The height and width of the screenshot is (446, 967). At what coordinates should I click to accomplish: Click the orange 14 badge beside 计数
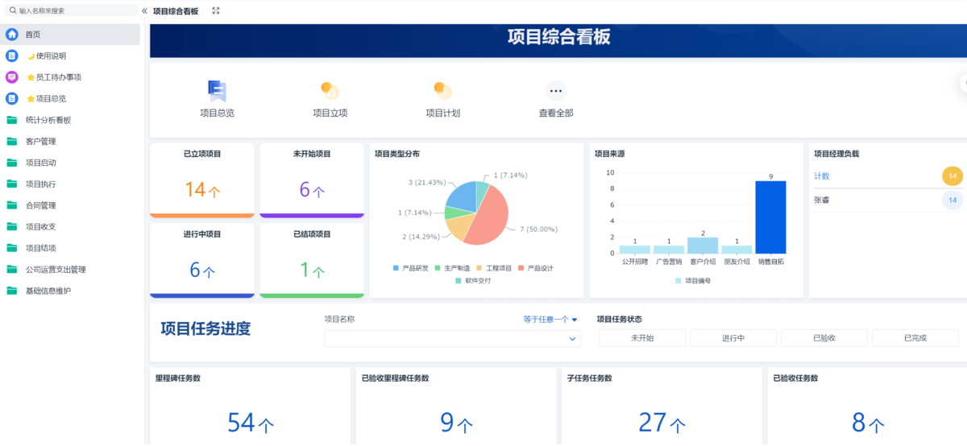pos(952,176)
